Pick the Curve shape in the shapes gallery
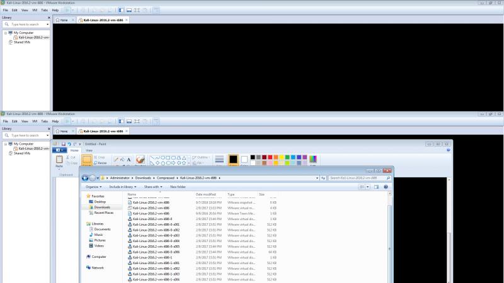504x283 pixels. pyautogui.click(x=157, y=158)
